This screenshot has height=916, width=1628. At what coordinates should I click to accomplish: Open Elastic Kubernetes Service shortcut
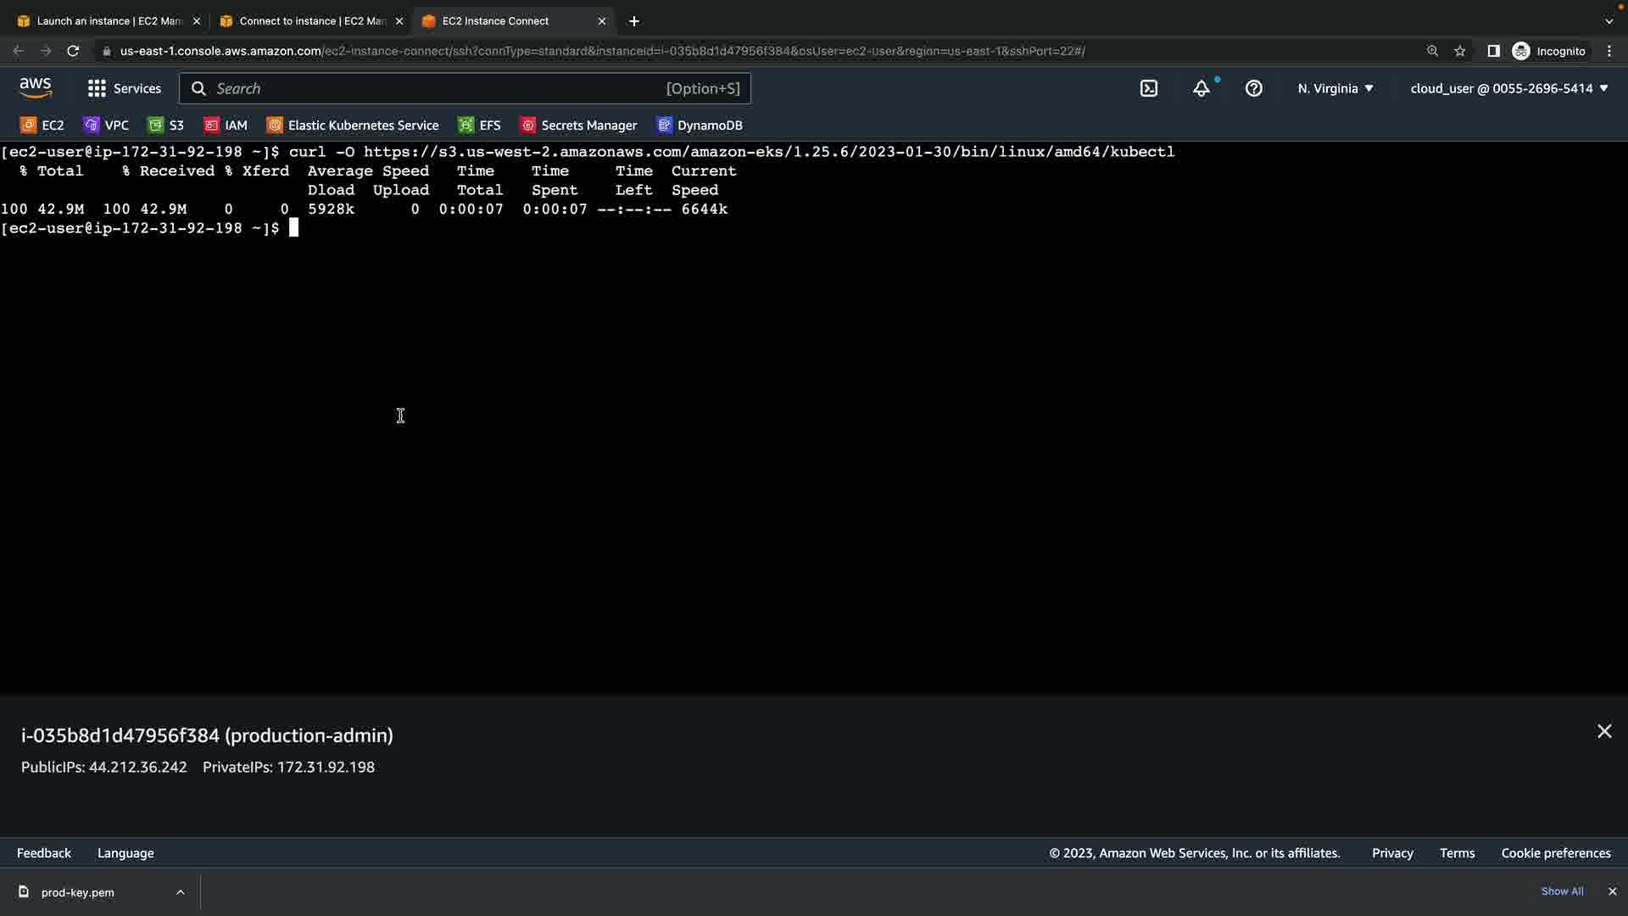pos(354,126)
